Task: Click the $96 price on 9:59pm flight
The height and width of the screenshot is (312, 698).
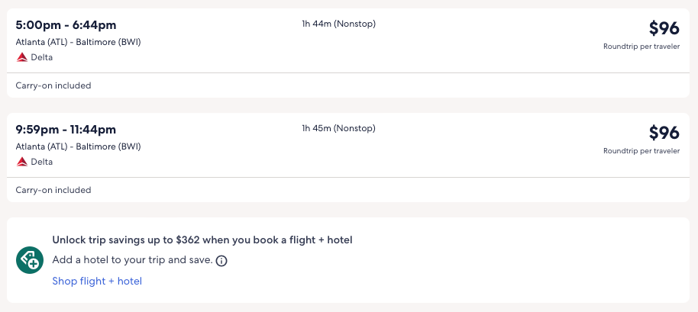Action: click(664, 133)
